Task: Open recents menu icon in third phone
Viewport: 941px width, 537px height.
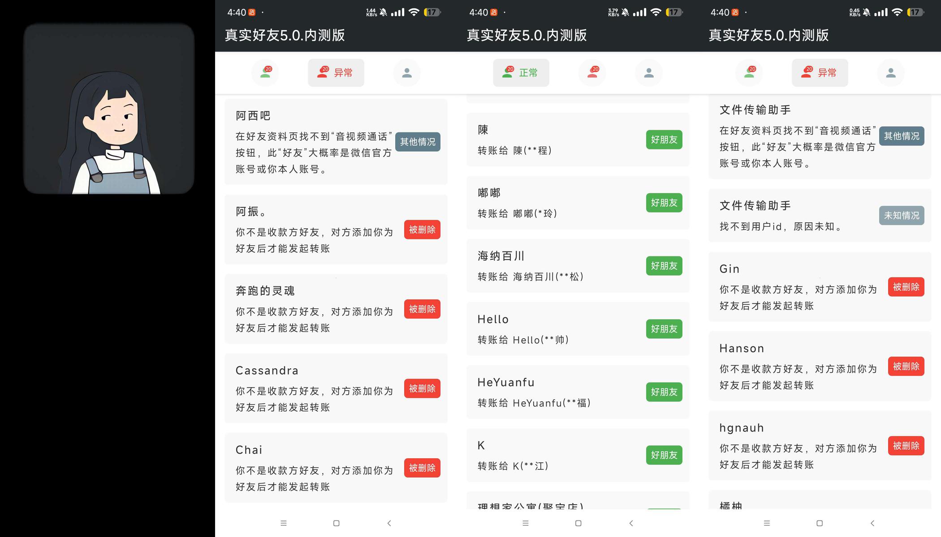Action: tap(767, 523)
